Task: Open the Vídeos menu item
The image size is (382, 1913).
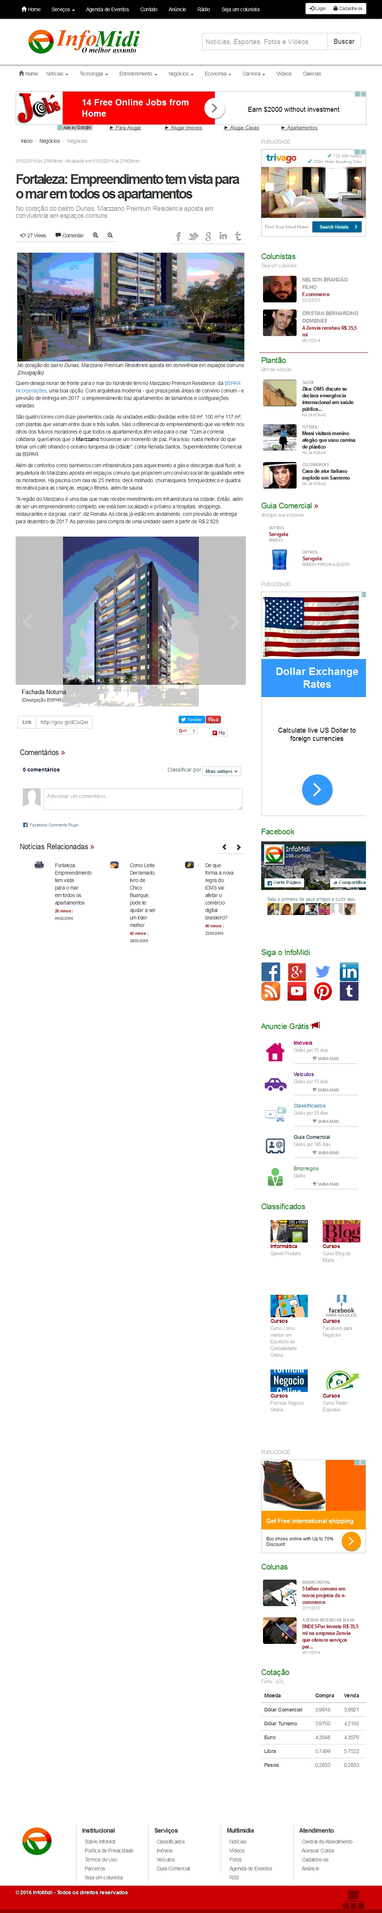Action: click(x=284, y=74)
